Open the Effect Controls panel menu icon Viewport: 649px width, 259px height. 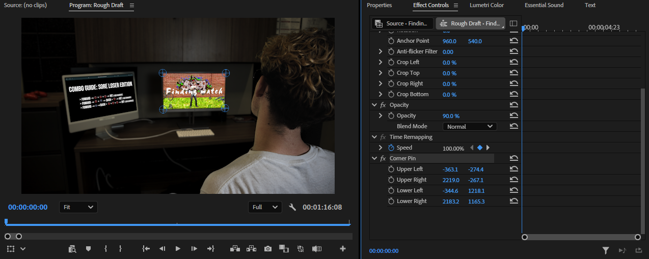[456, 6]
